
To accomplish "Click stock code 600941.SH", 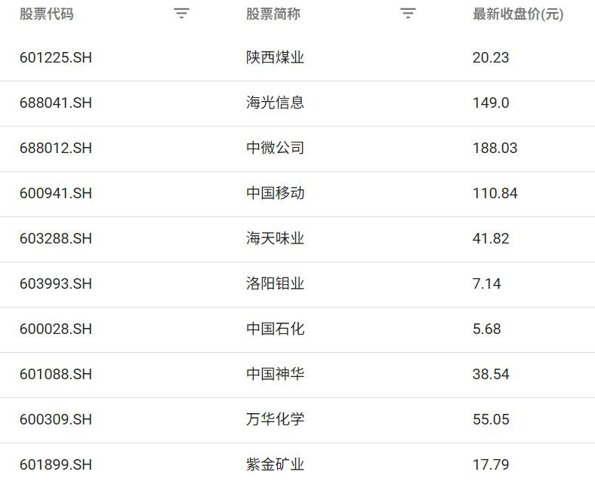I will (56, 194).
